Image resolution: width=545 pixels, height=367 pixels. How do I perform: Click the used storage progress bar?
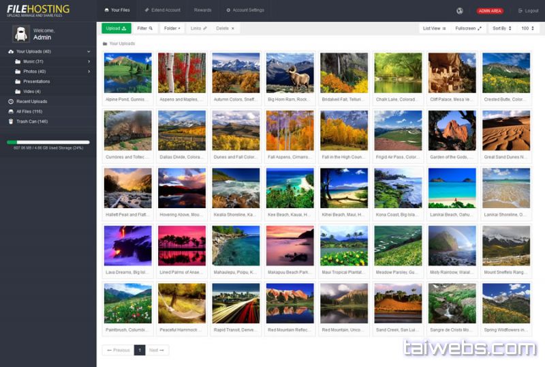[x=48, y=143]
